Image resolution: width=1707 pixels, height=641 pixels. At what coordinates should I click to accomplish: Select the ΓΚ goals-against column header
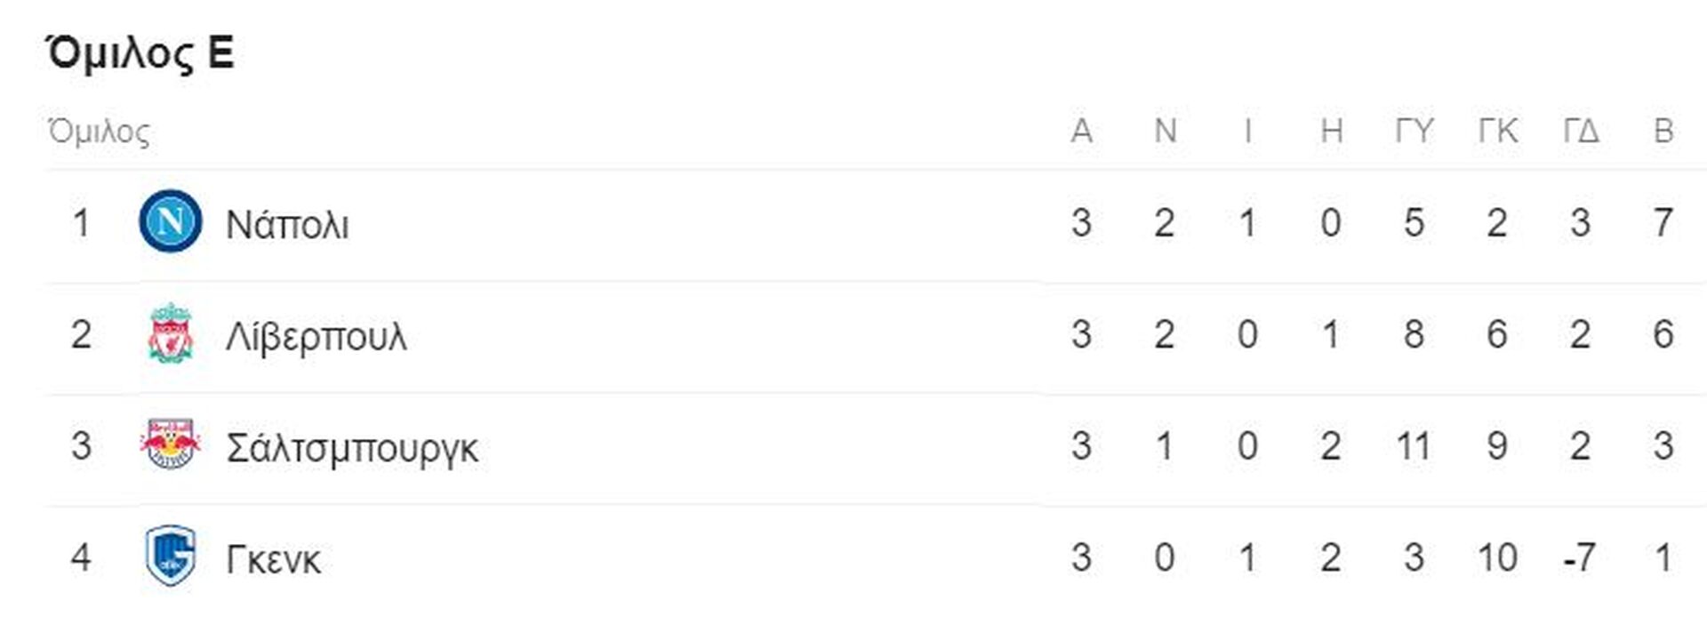tap(1497, 132)
